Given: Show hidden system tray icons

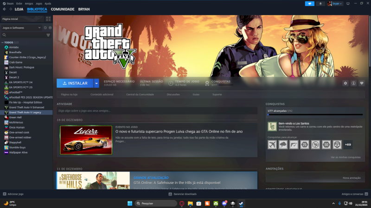Looking at the screenshot, I should tap(333, 203).
